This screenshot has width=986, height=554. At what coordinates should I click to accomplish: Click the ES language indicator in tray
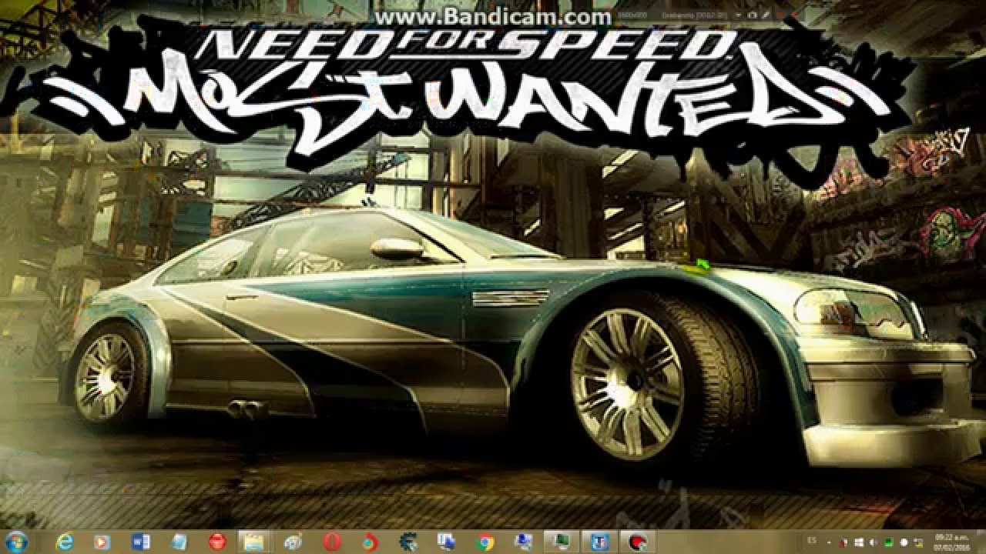(811, 540)
